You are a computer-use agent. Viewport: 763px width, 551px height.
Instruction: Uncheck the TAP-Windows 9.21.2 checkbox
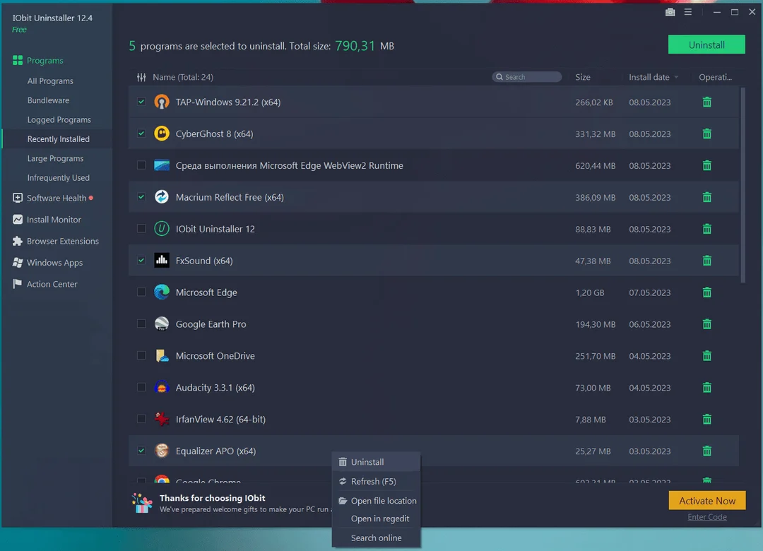(141, 102)
